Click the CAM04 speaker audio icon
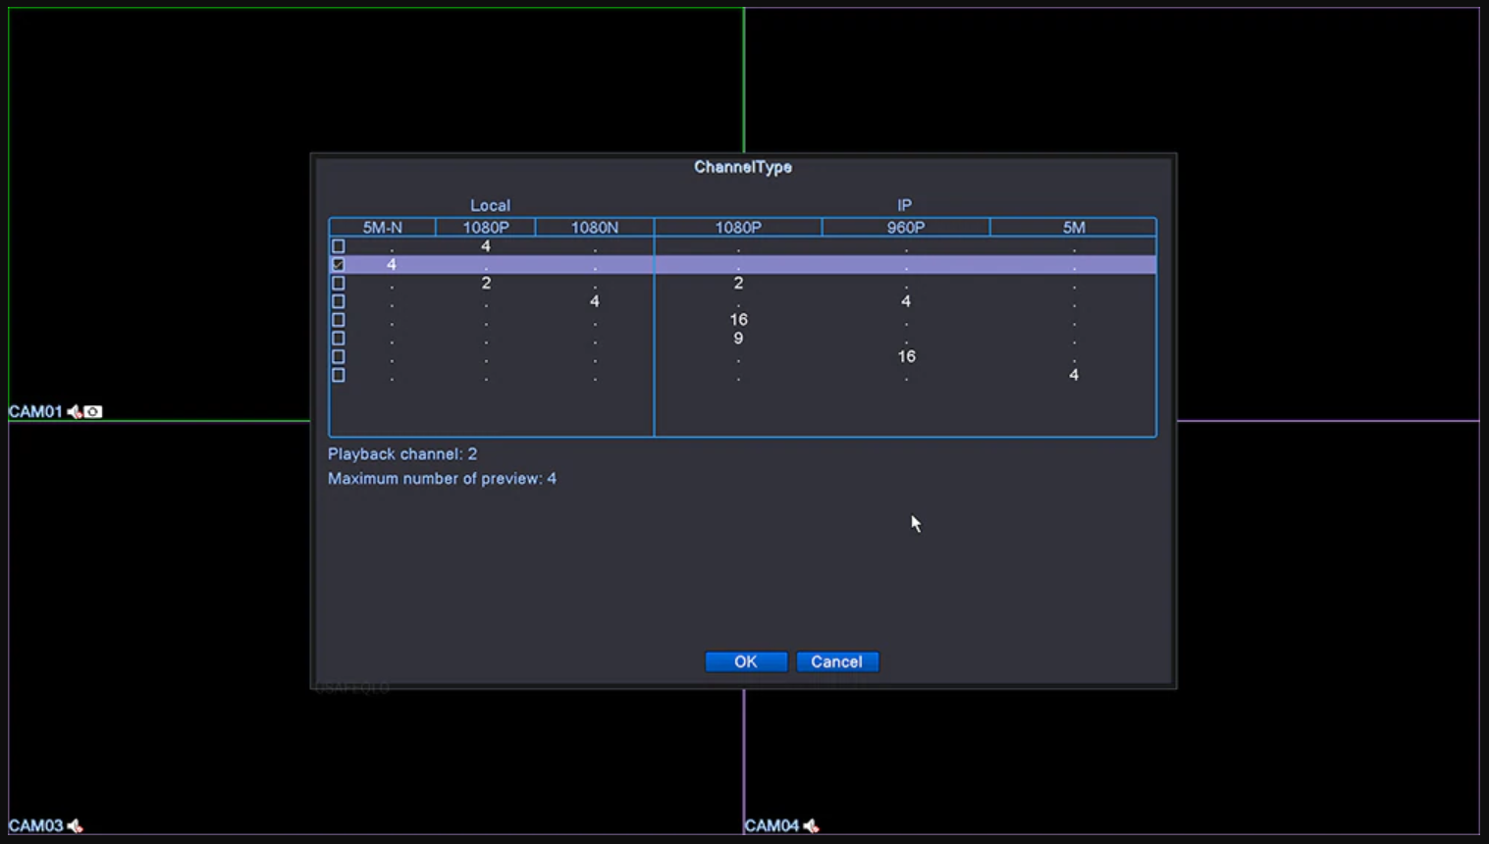Viewport: 1489px width, 844px height. [811, 826]
